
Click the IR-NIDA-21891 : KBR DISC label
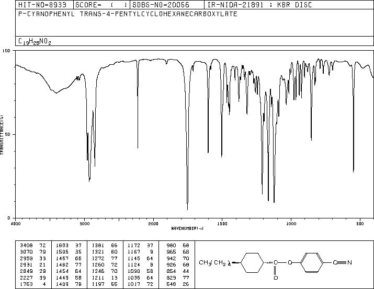coord(259,5)
